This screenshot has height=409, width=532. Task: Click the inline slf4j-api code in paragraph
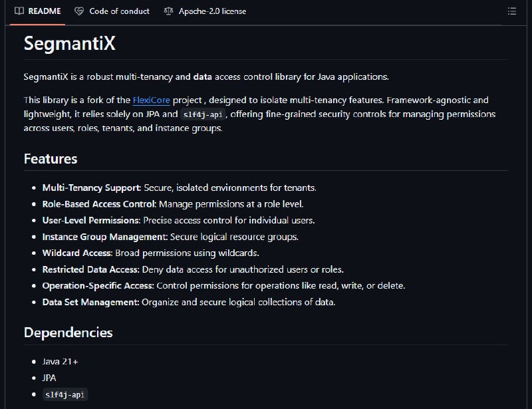[203, 114]
